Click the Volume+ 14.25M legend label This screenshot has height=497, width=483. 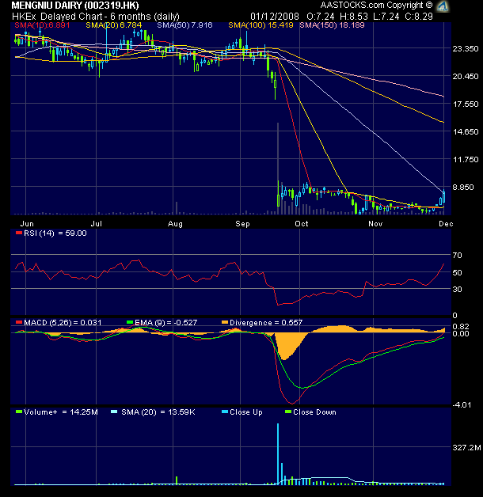(51, 412)
